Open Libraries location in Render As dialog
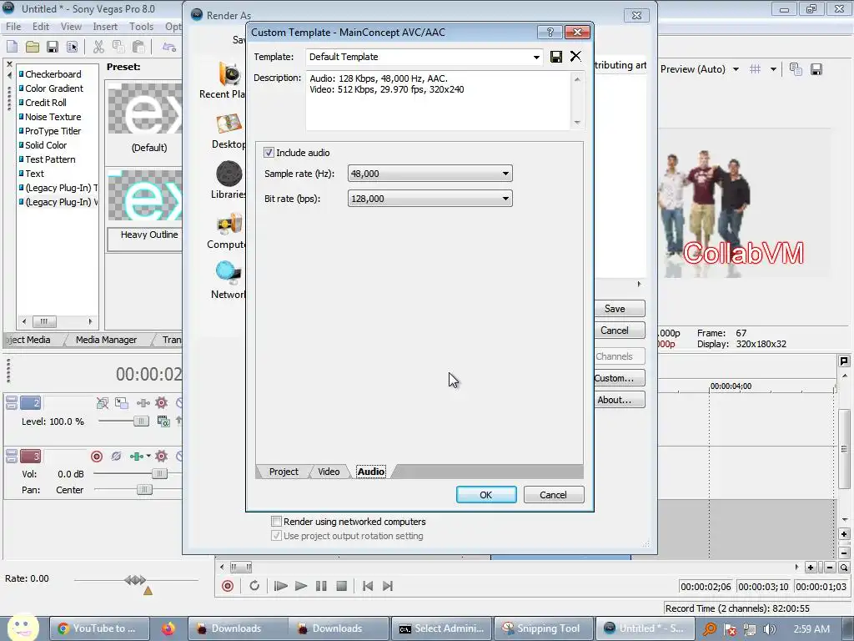 (229, 180)
